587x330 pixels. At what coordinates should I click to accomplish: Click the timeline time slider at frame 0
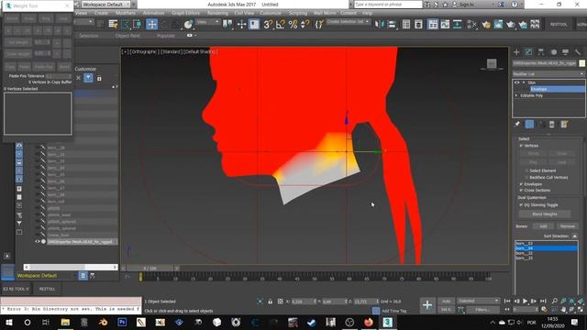(x=140, y=277)
